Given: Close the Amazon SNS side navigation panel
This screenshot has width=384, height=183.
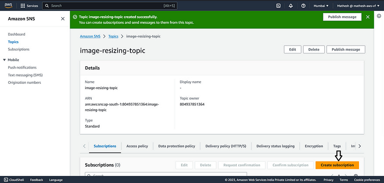Looking at the screenshot, I should (63, 18).
